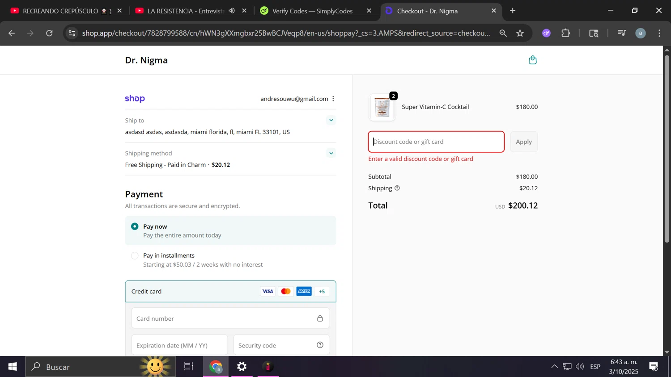
Task: Click the Total $200.12 amount
Action: pyautogui.click(x=523, y=205)
